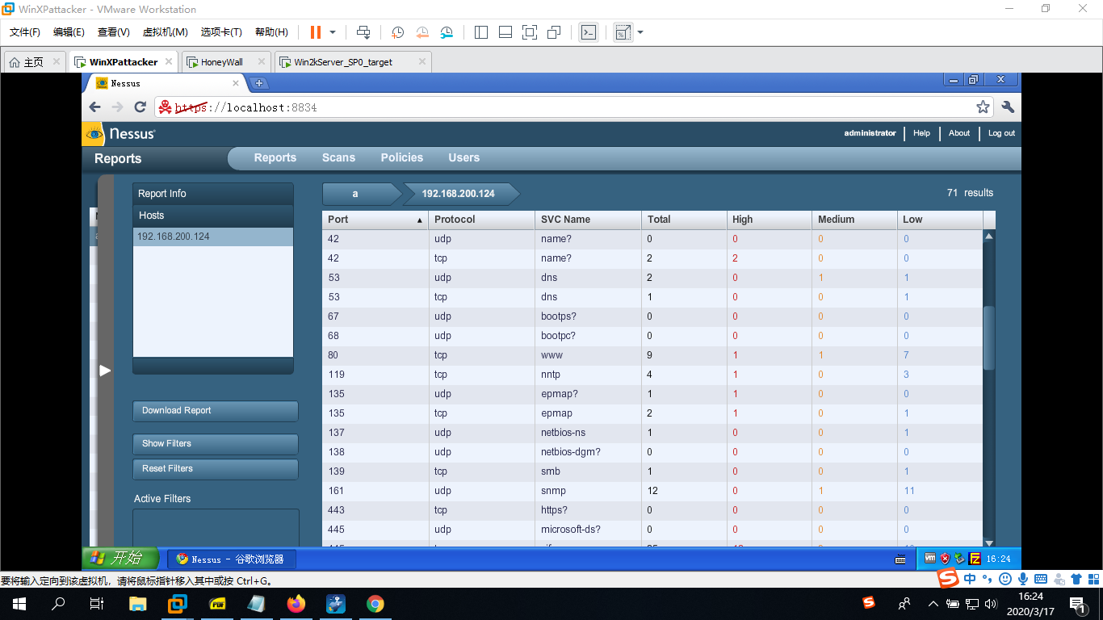
Task: Click the Reset Filters button
Action: coord(215,469)
